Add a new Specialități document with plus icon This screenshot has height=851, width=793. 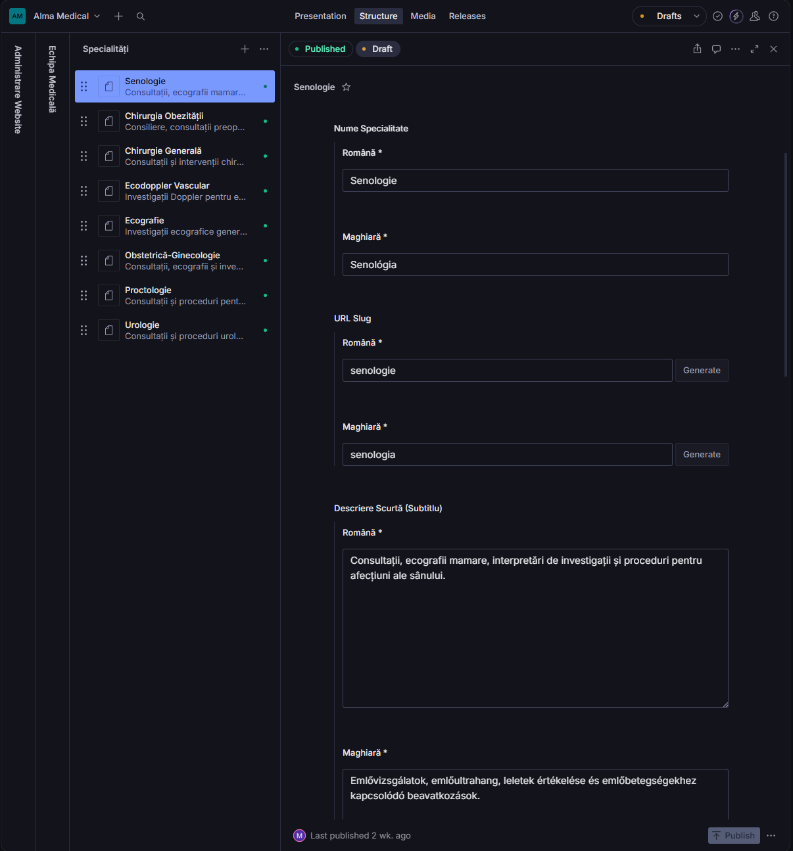pos(245,49)
